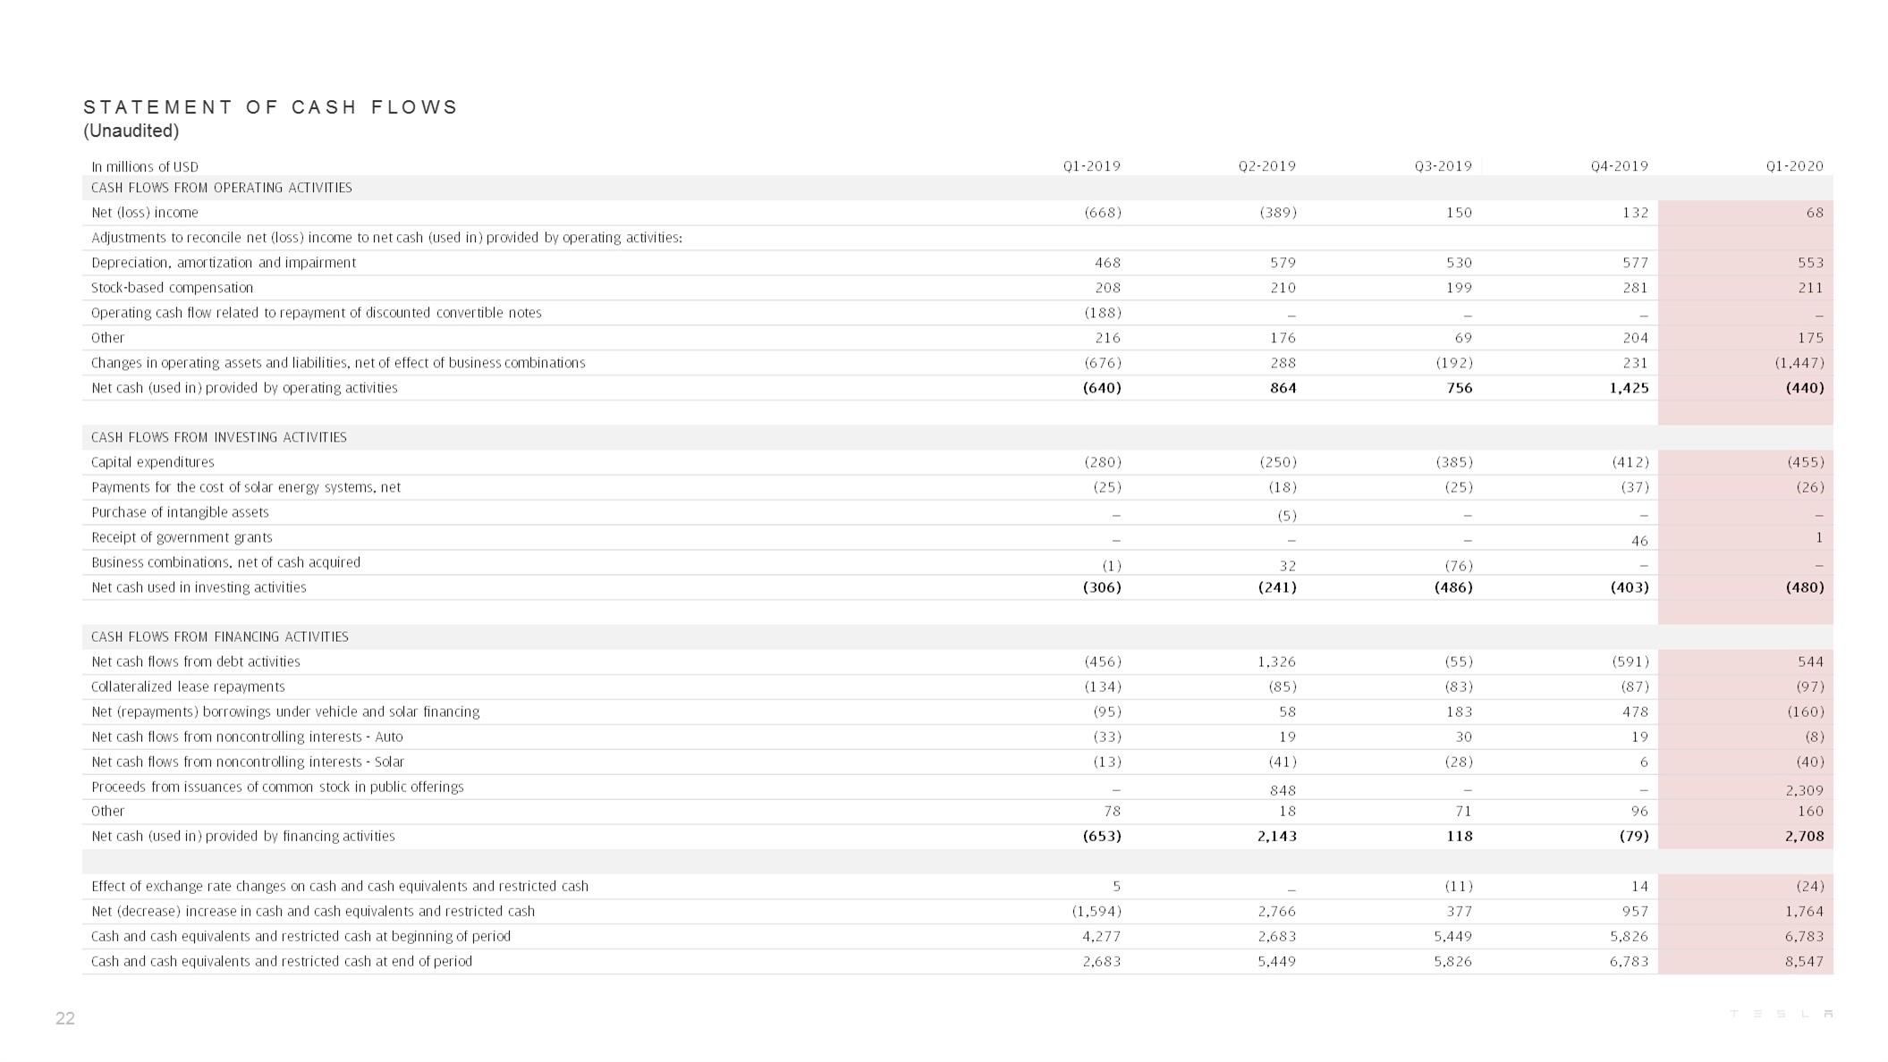1888x1062 pixels.
Task: Select the Q1-2020 column header
Action: [1794, 166]
